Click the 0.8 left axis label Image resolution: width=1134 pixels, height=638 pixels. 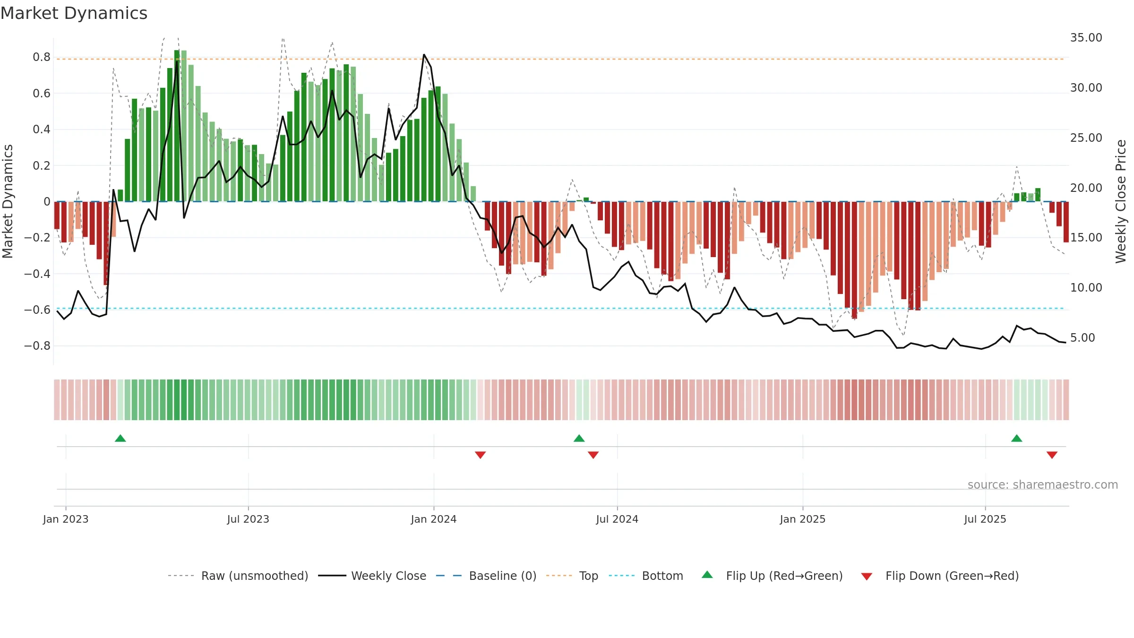tap(42, 57)
